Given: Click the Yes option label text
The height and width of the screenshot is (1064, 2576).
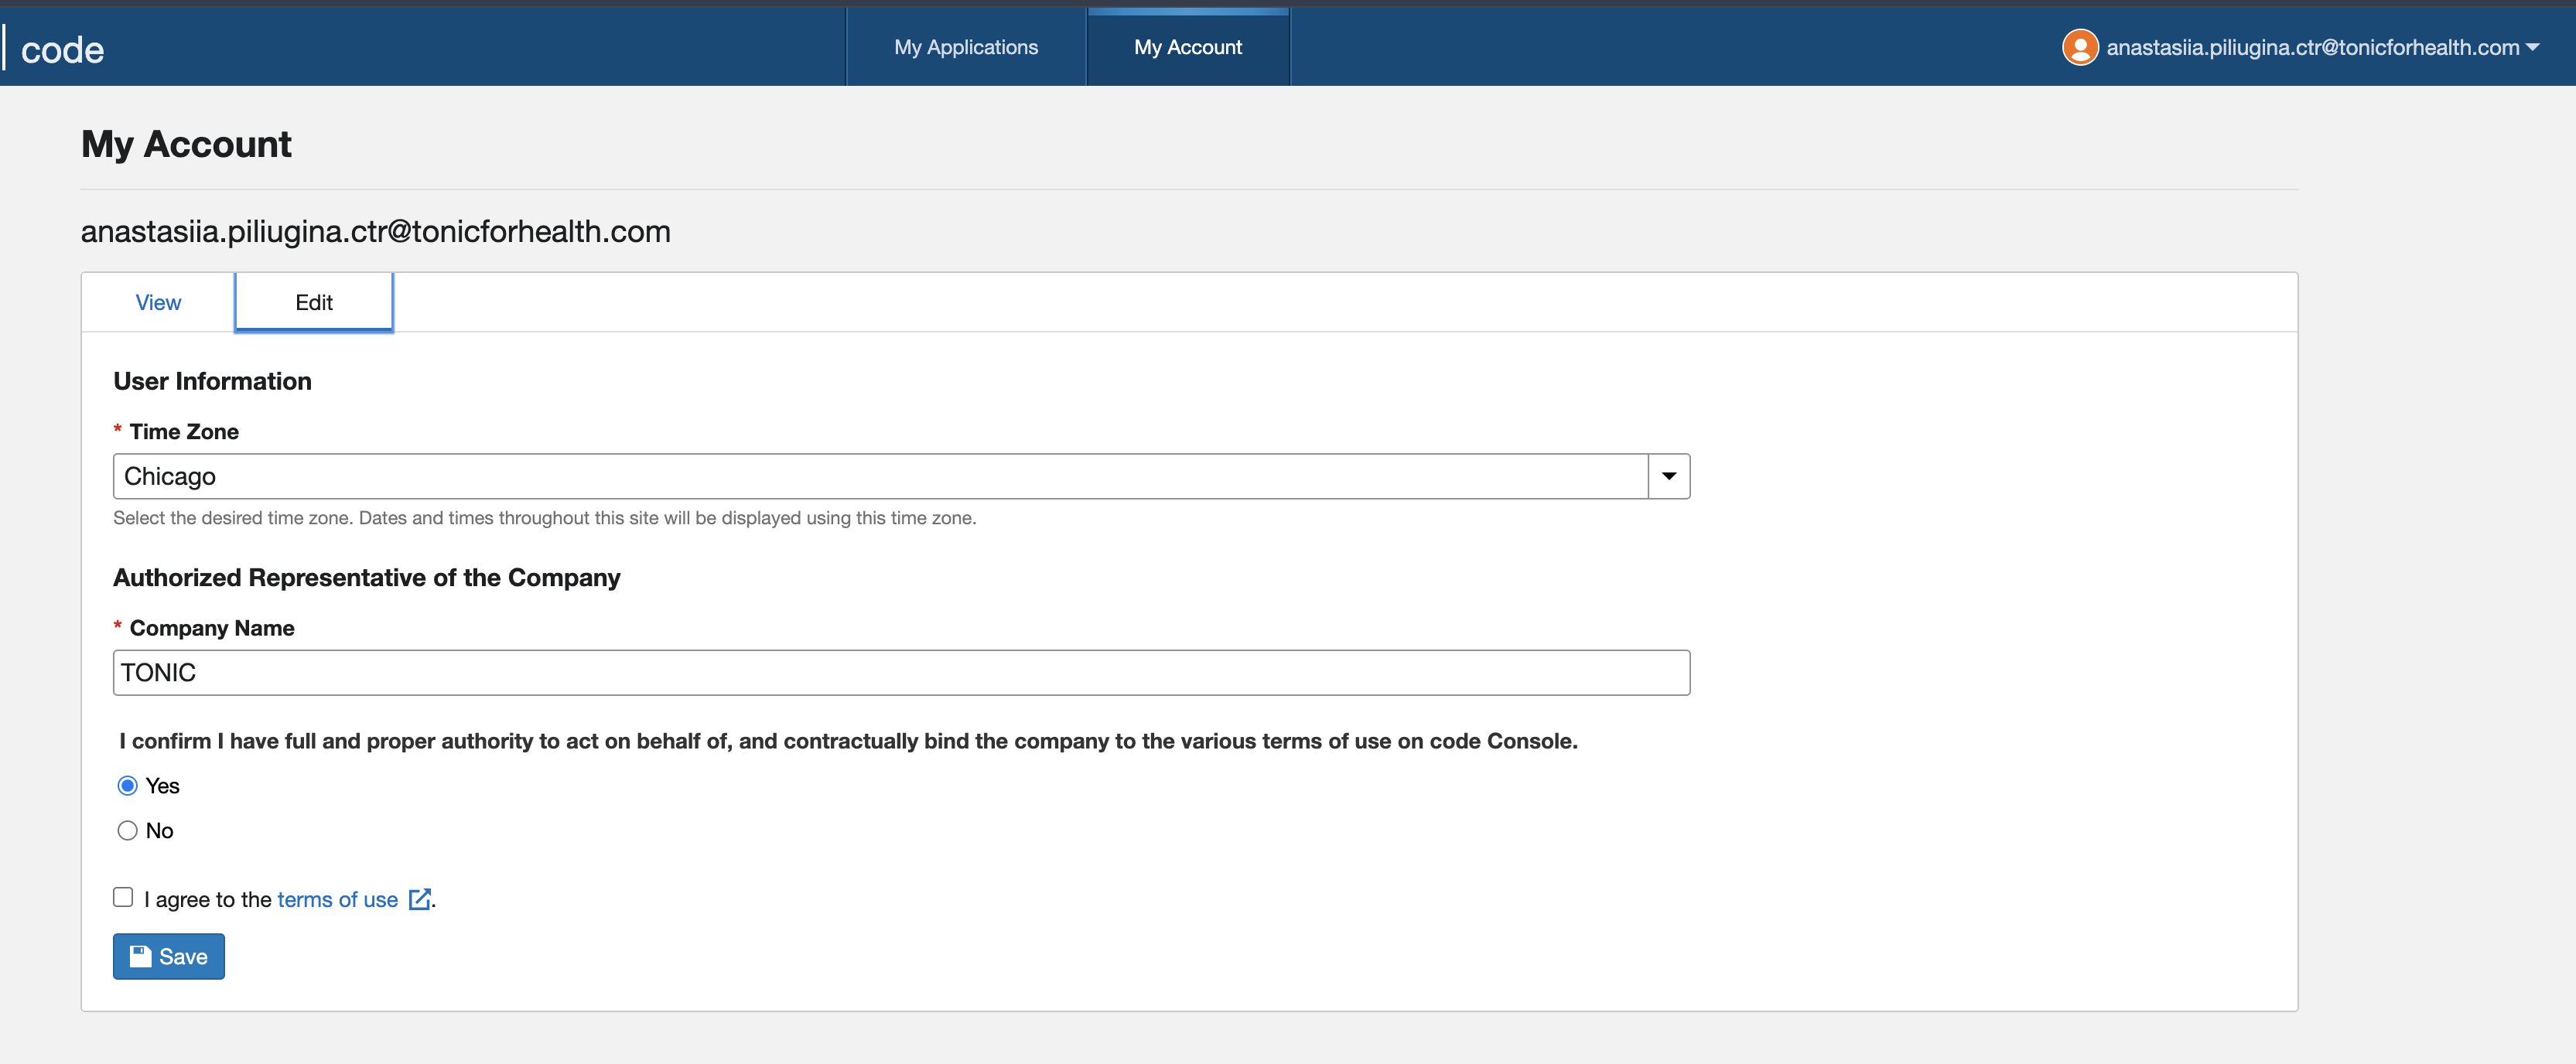Looking at the screenshot, I should click(x=163, y=786).
